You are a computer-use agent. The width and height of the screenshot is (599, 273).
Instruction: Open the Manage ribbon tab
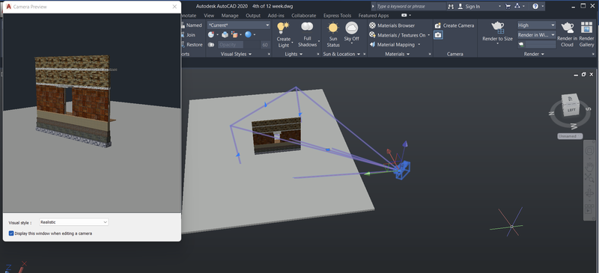[x=230, y=16]
